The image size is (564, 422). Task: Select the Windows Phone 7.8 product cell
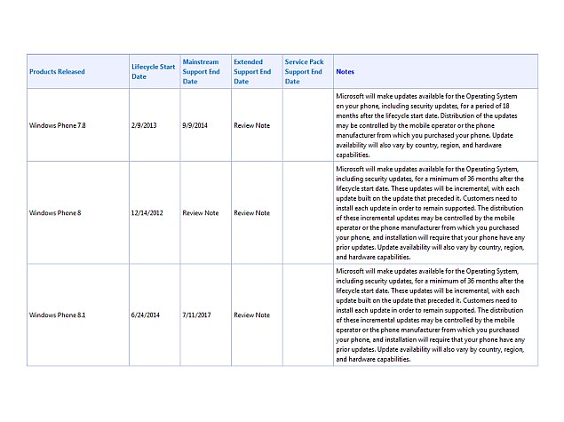(x=58, y=125)
